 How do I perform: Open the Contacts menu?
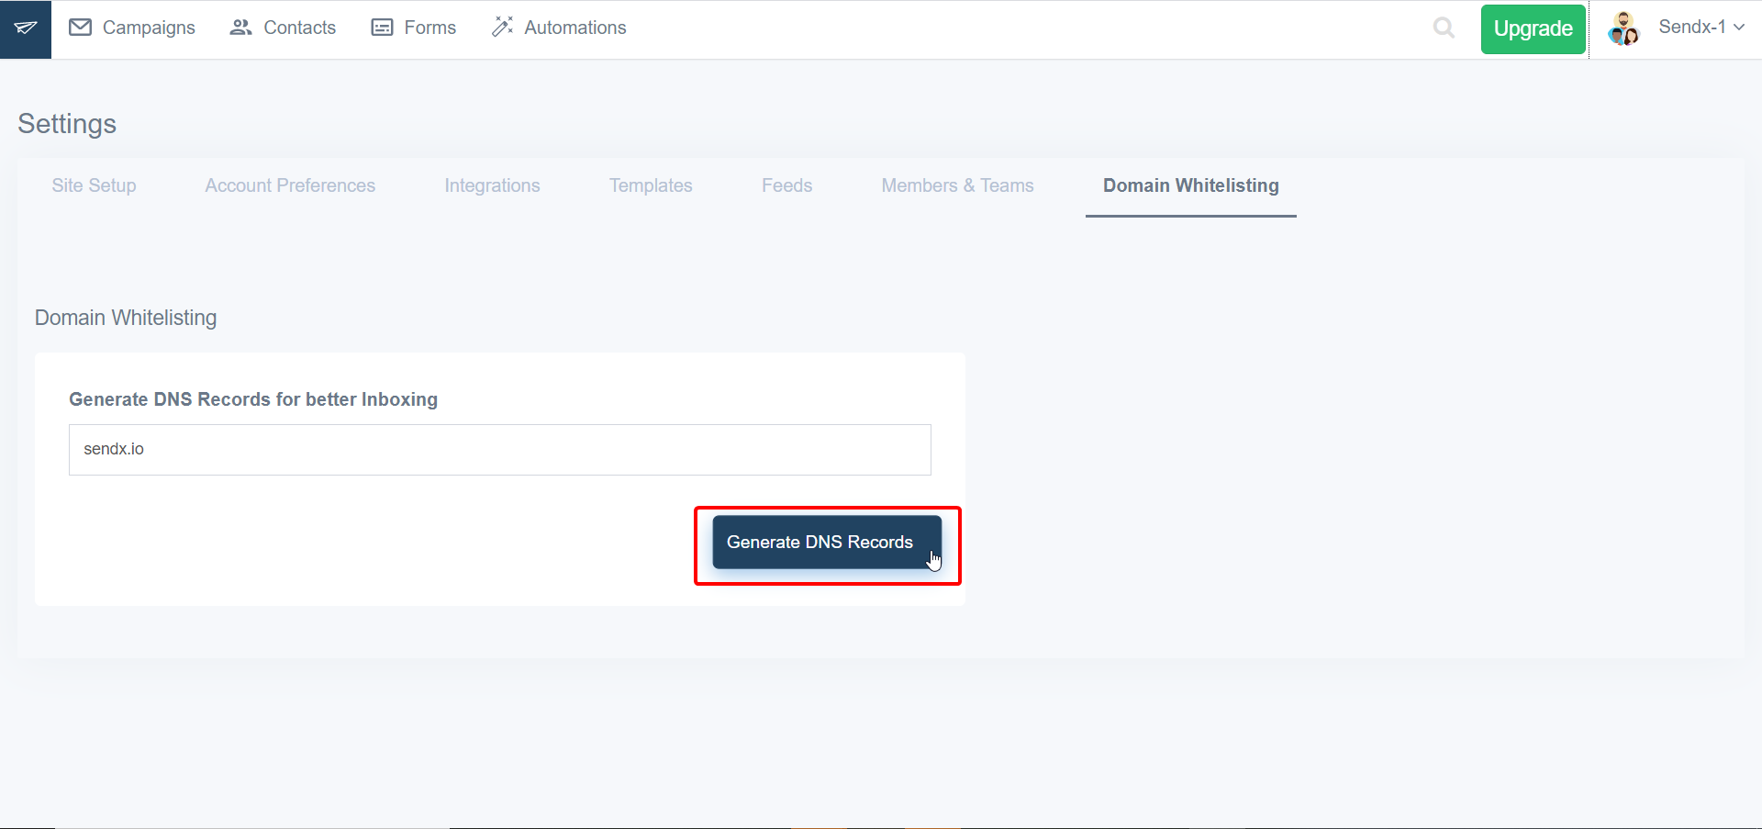pyautogui.click(x=299, y=28)
